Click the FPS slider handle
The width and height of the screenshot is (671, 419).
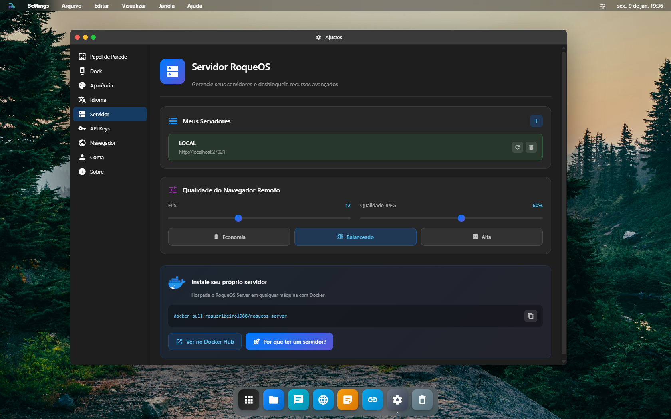click(x=238, y=218)
